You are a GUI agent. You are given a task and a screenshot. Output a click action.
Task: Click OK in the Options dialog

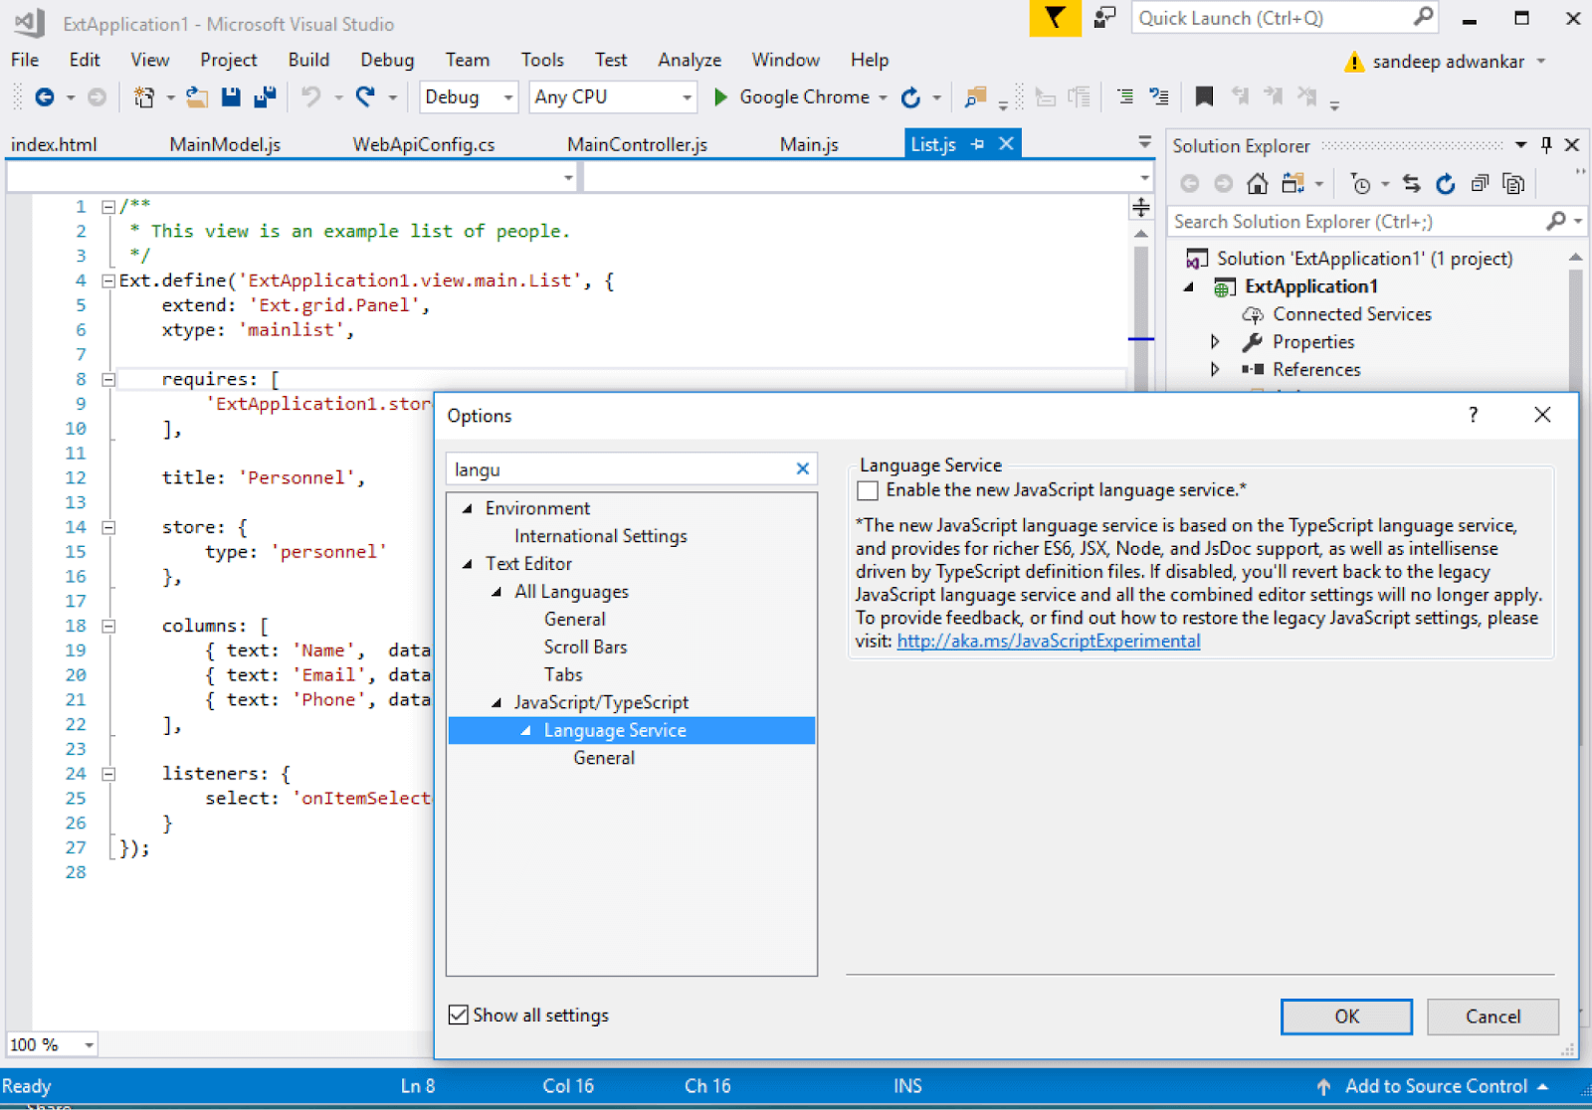(1346, 1017)
